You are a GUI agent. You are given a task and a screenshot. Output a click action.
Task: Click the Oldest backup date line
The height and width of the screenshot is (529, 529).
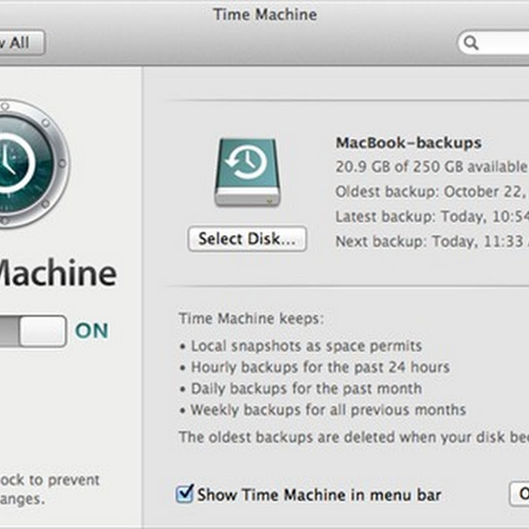432,192
